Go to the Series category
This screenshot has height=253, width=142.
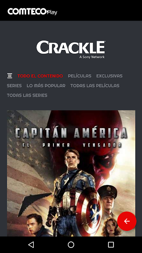tap(14, 85)
